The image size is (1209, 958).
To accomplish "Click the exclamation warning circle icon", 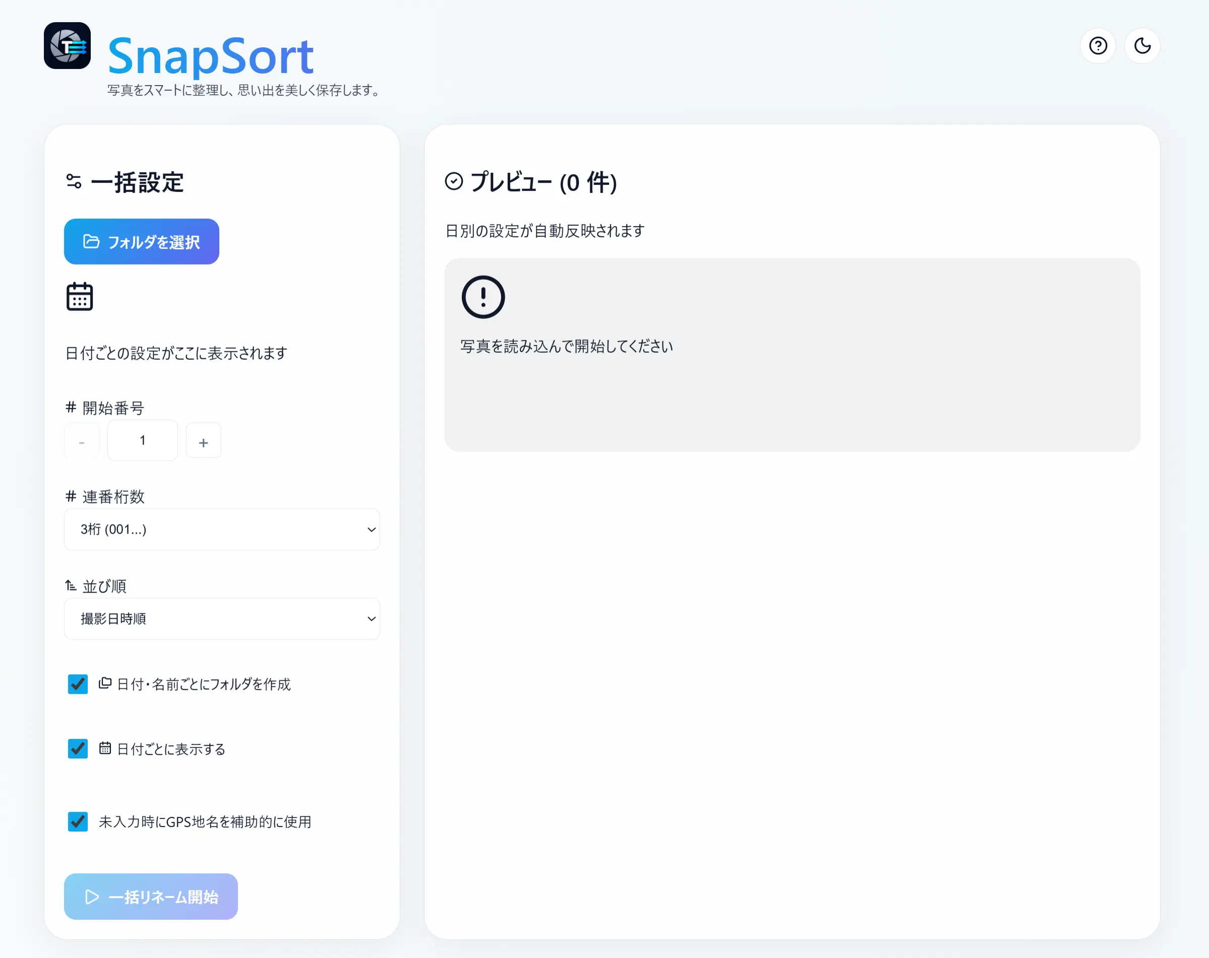I will [483, 296].
